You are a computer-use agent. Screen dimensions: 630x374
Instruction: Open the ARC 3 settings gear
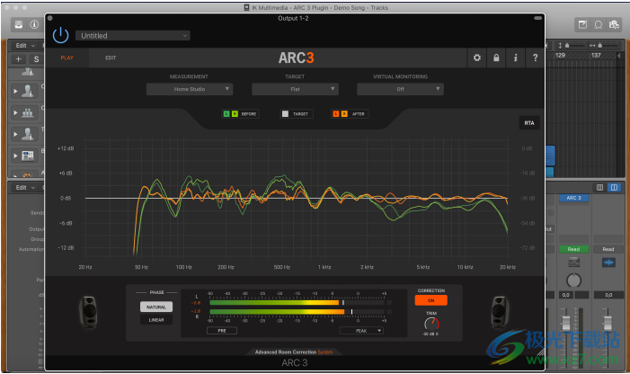(x=477, y=58)
